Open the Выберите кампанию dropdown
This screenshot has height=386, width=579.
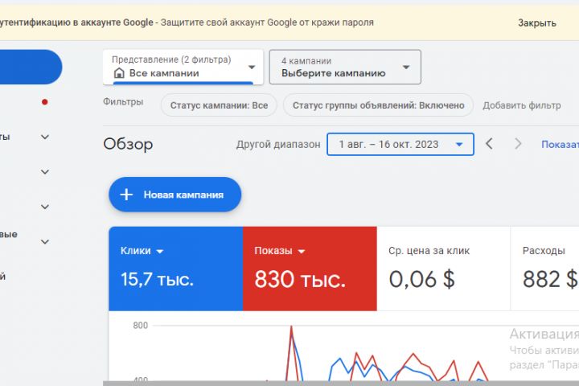tap(345, 68)
